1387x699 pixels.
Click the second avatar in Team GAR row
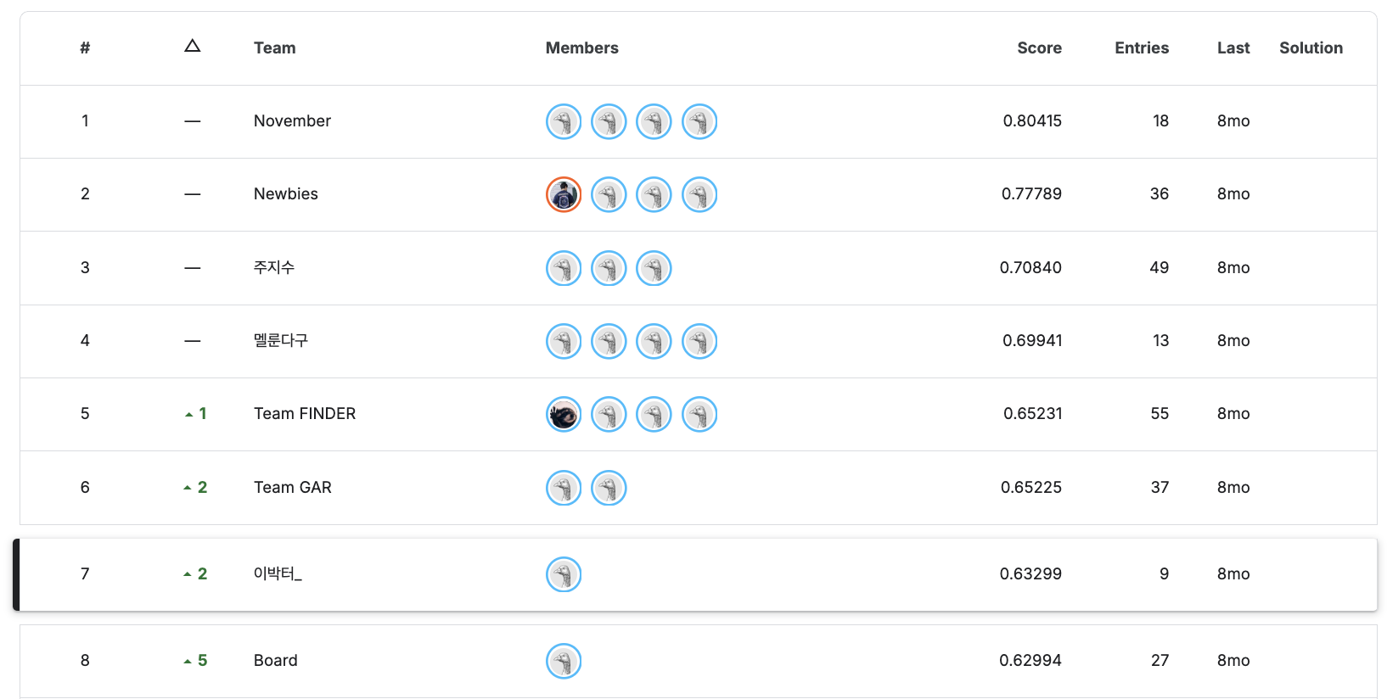click(609, 488)
